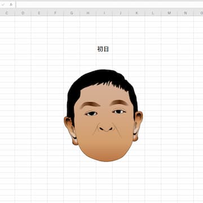Click the 初日 text label

pyautogui.click(x=103, y=49)
